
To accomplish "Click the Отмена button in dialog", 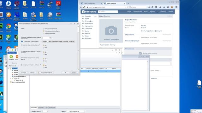I will [x=74, y=73].
